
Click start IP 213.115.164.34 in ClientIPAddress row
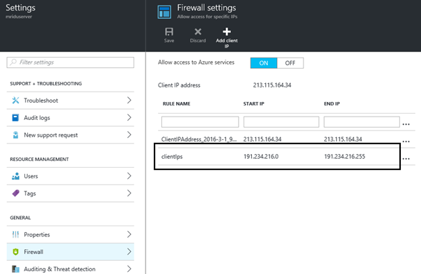point(262,139)
